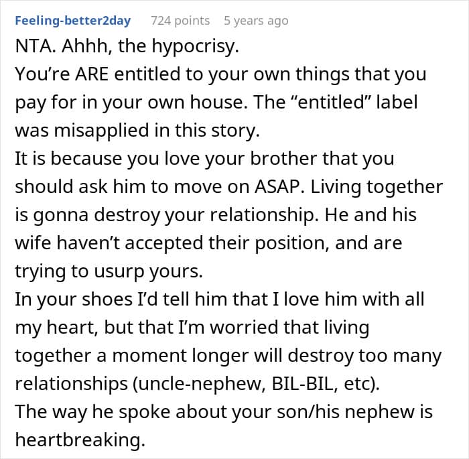Click the text 'was misapplied in this story.'
This screenshot has height=459, width=469.
137,129
